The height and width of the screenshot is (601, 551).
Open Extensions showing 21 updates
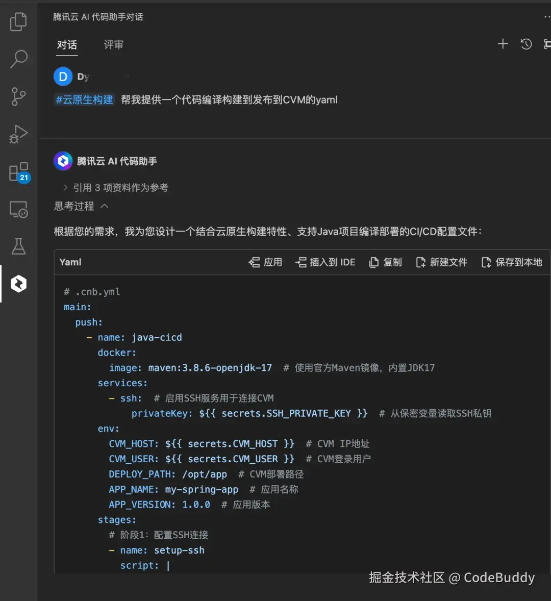click(18, 172)
